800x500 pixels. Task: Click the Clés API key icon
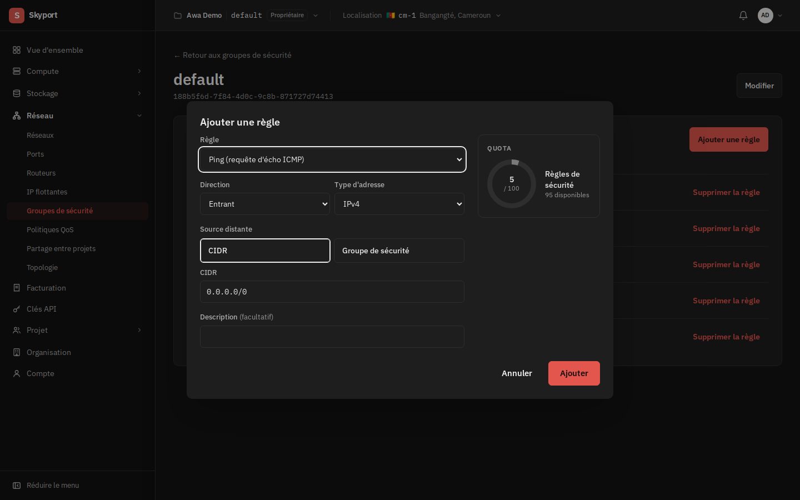pyautogui.click(x=17, y=309)
